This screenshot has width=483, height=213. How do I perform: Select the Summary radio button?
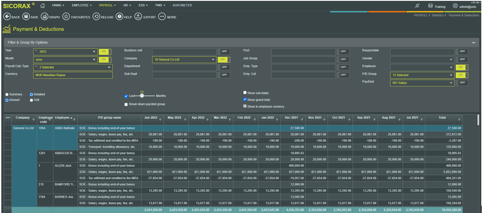[7, 95]
